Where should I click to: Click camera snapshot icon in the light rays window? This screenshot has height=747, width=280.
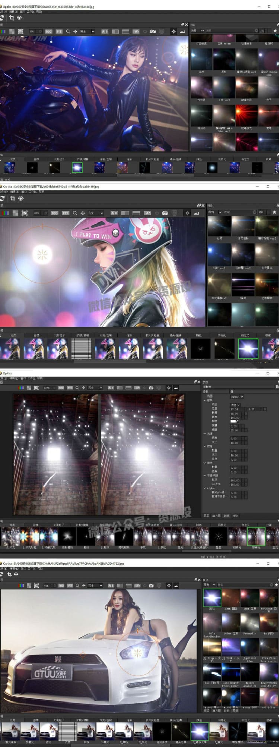tap(151, 388)
